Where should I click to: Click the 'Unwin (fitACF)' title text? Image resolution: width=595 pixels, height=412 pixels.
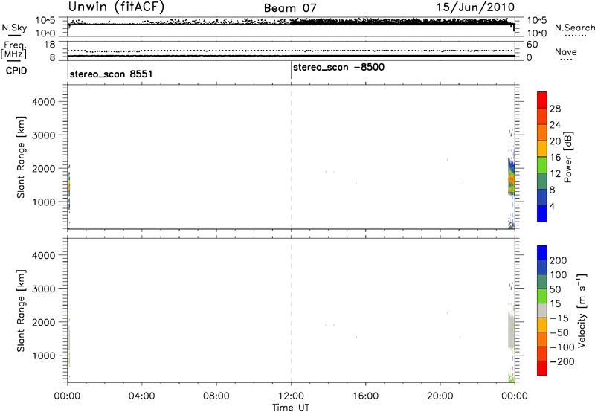pos(116,7)
